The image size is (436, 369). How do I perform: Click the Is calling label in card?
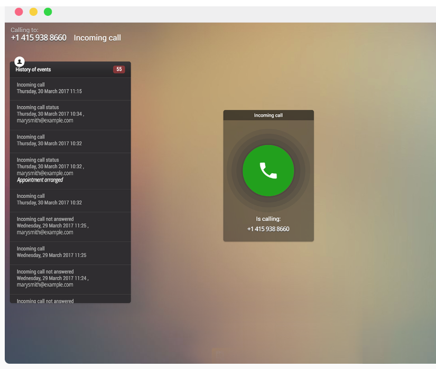pos(268,219)
